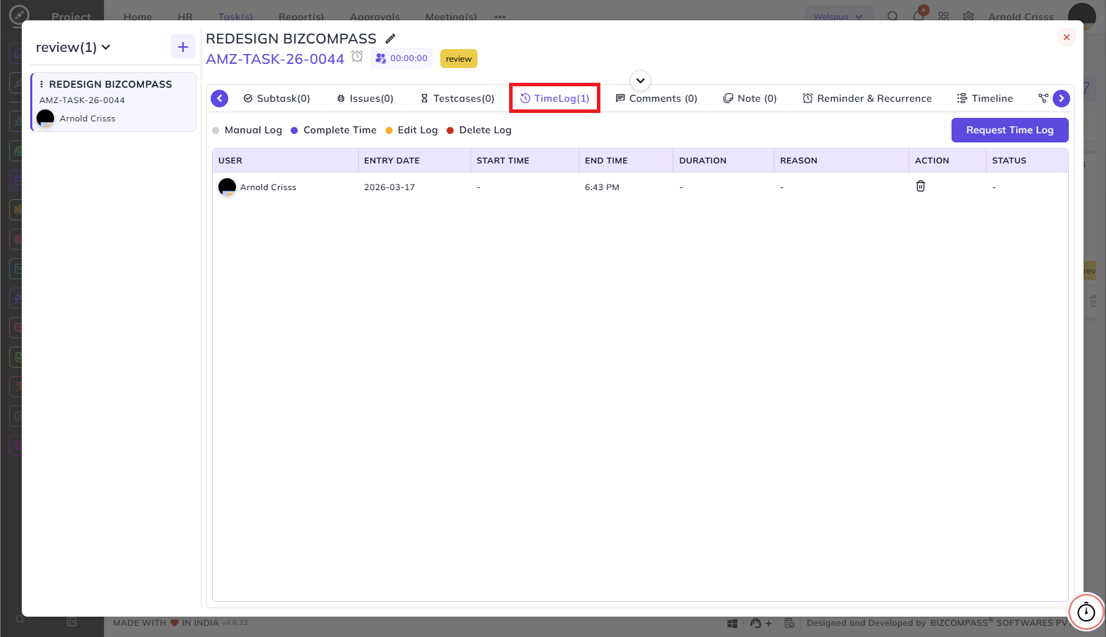This screenshot has height=637, width=1106.
Task: Click the user avatar in the time log row
Action: tap(227, 187)
